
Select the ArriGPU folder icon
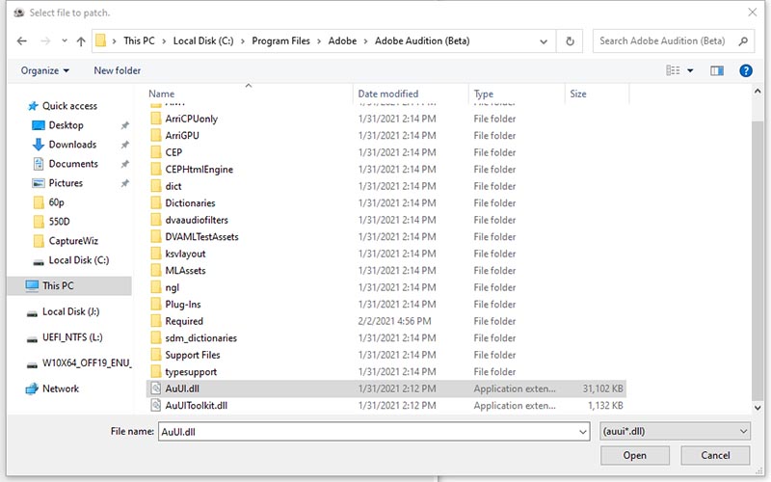pyautogui.click(x=156, y=135)
